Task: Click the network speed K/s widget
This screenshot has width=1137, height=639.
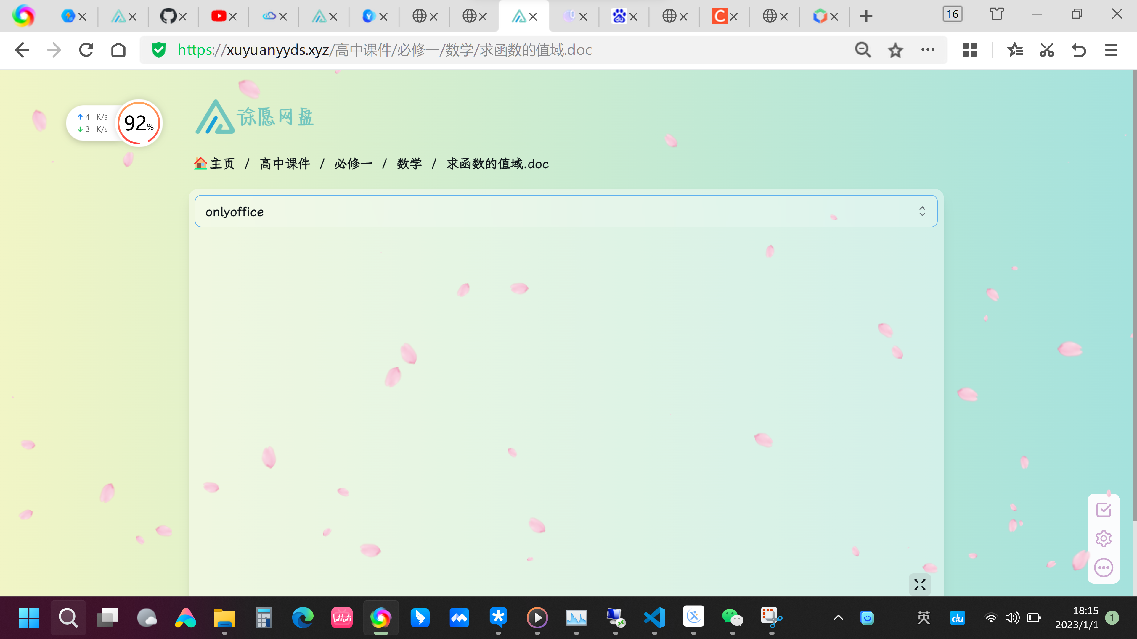Action: (x=92, y=123)
